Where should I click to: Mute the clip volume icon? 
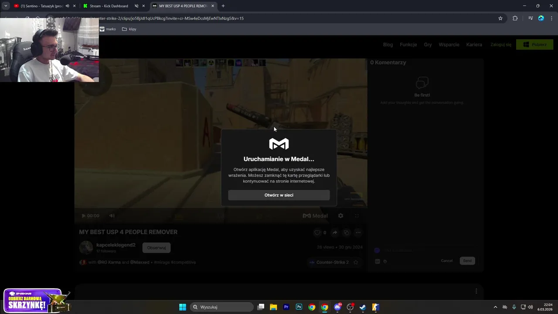pos(112,215)
